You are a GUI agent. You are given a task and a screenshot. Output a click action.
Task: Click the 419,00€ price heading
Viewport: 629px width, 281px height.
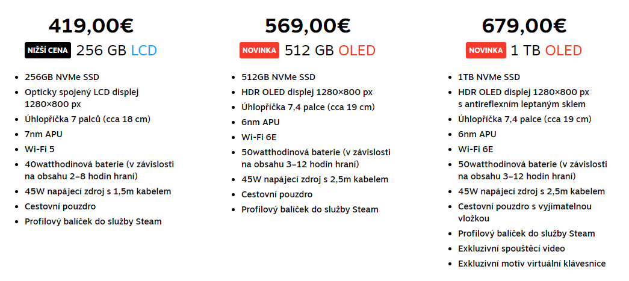[x=91, y=26]
